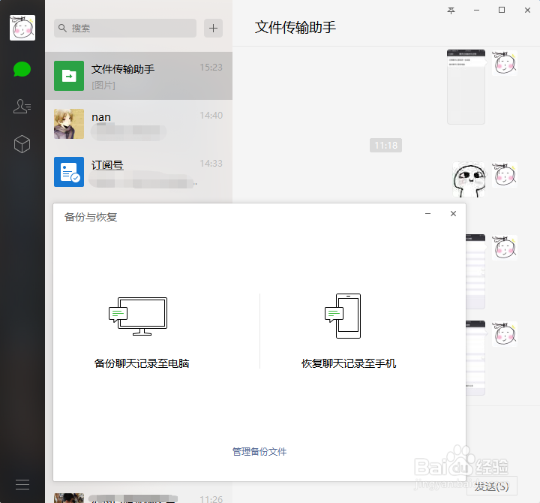This screenshot has height=503, width=540.
Task: Click nan's avatar picture in chat list
Action: click(x=69, y=124)
